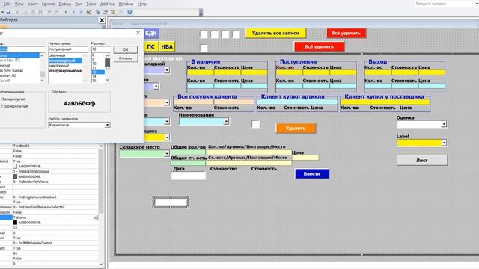Confirm font dialog with OK
Screen dimensions: 479x269
pos(125,49)
